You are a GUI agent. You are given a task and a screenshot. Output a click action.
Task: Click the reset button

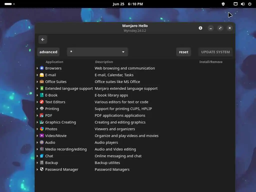click(x=183, y=52)
